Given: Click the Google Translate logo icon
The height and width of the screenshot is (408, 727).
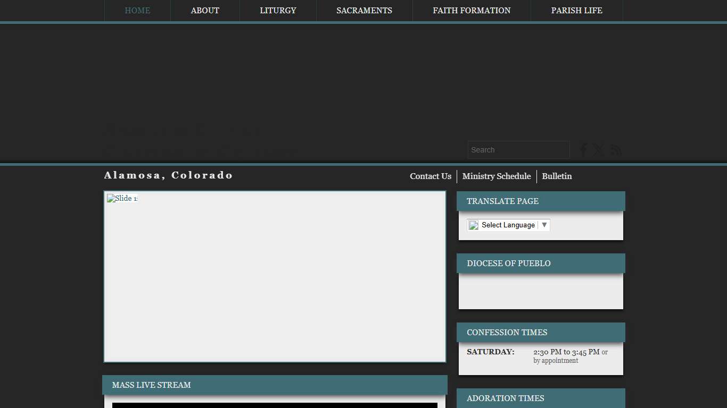Looking at the screenshot, I should point(474,225).
